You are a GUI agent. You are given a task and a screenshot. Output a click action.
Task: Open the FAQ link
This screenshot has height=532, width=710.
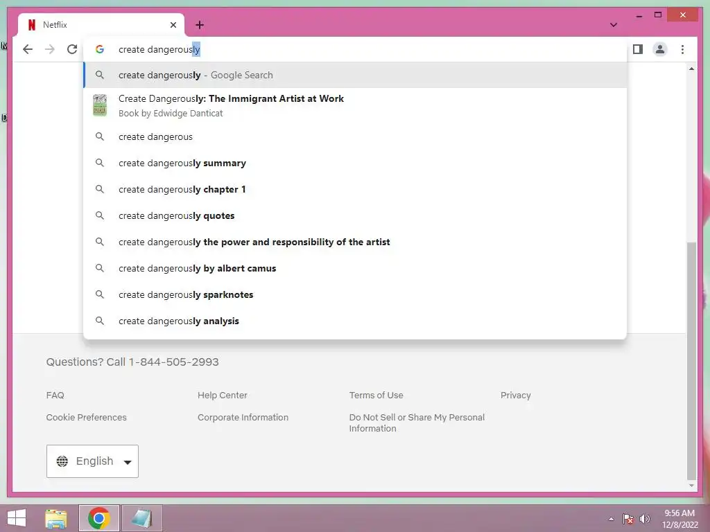[x=55, y=395]
